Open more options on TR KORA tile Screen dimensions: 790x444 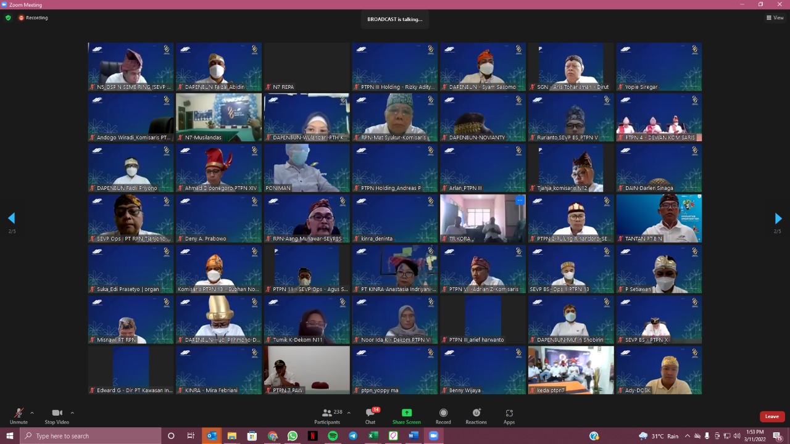pos(520,200)
